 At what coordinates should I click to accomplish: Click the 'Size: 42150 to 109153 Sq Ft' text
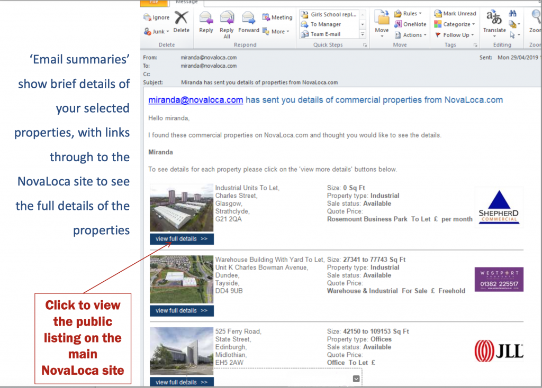368,331
